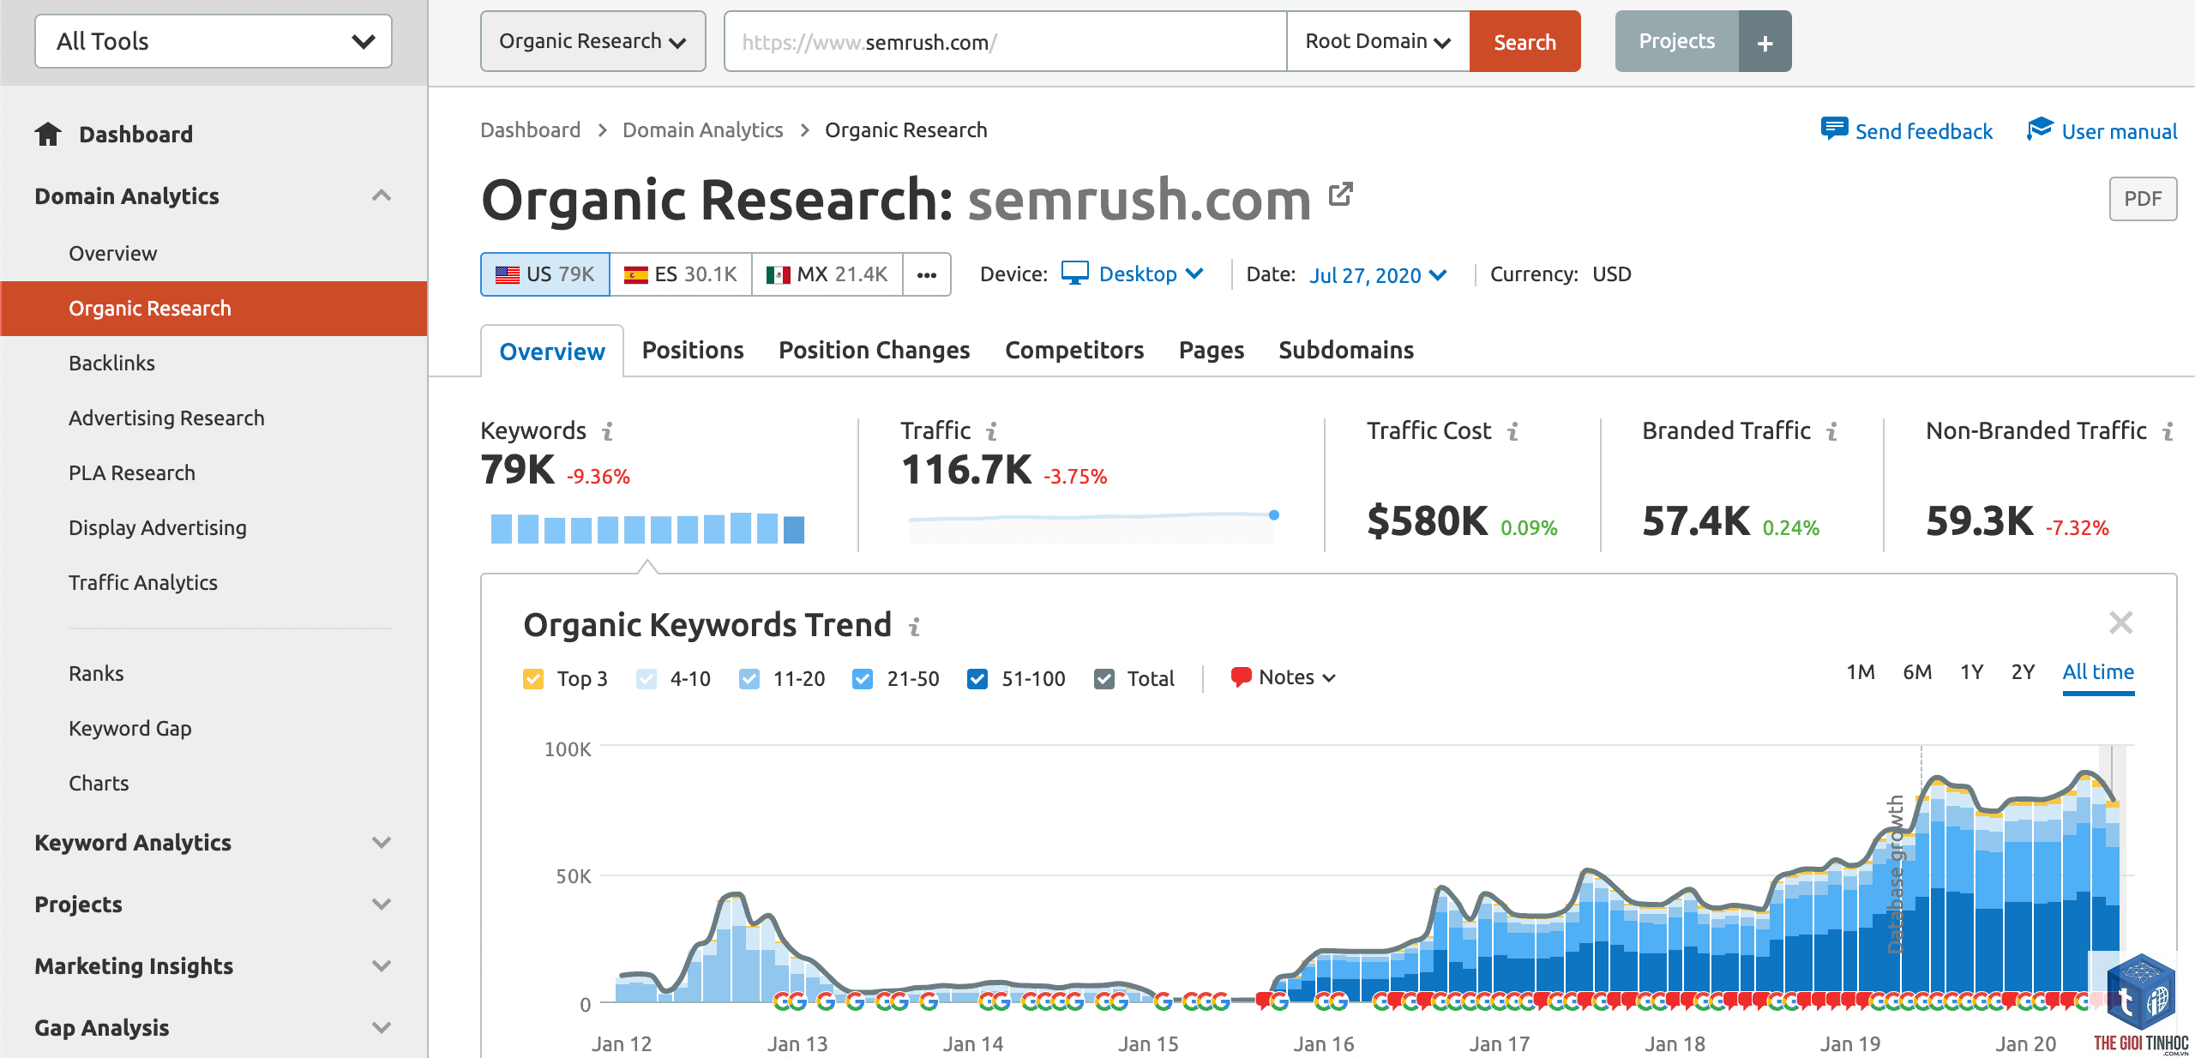Open external link icon beside semrush.com
This screenshot has height=1058, width=2195.
tap(1340, 195)
